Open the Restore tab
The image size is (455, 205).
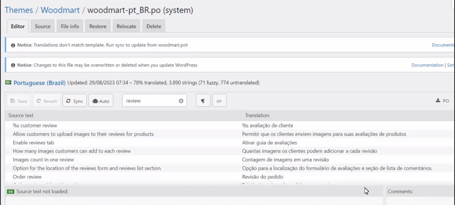coord(98,26)
